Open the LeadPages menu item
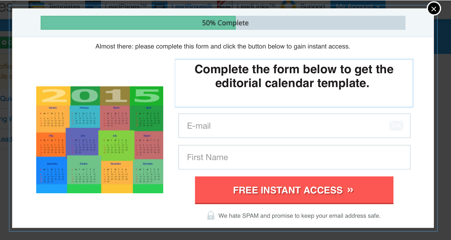This screenshot has width=451, height=240. pyautogui.click(x=126, y=6)
